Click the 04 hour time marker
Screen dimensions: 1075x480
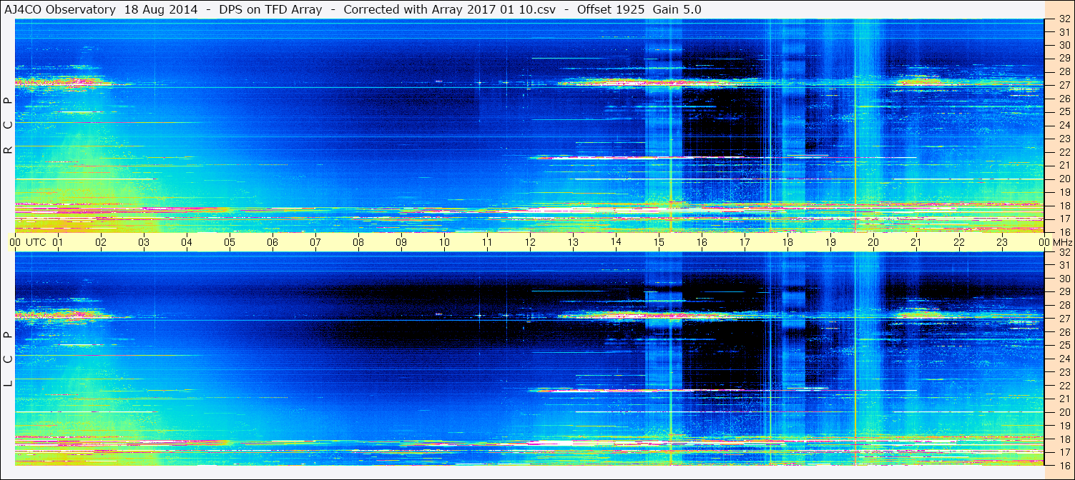point(187,243)
